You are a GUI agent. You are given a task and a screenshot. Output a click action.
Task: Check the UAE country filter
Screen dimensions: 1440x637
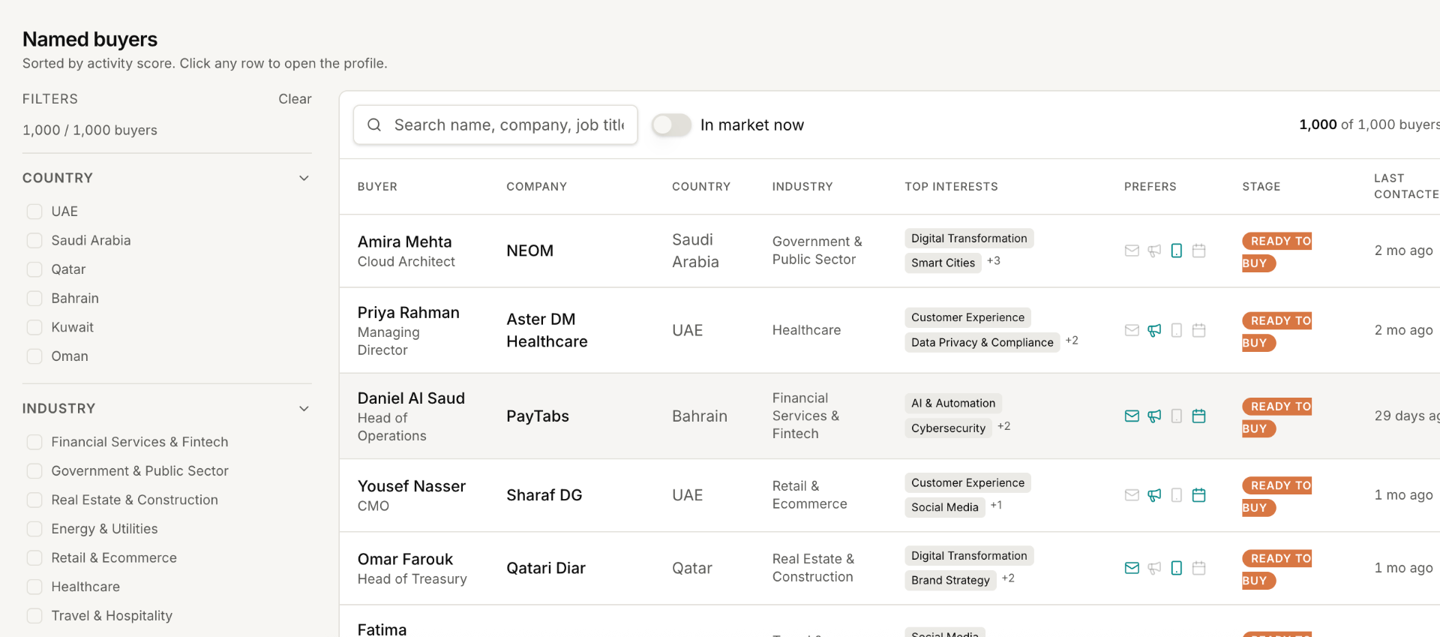(x=34, y=212)
